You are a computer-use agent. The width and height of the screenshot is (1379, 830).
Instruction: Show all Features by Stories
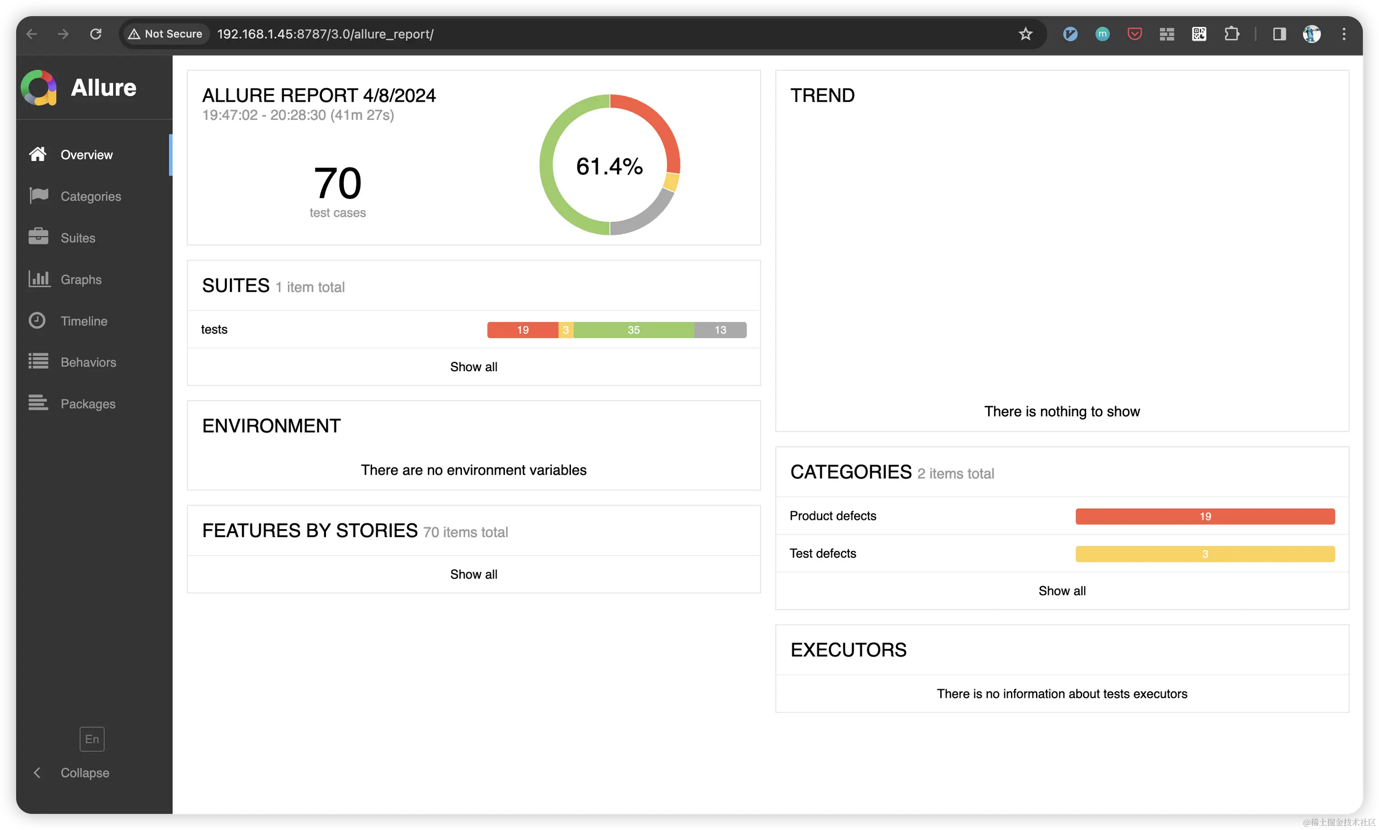(x=473, y=575)
